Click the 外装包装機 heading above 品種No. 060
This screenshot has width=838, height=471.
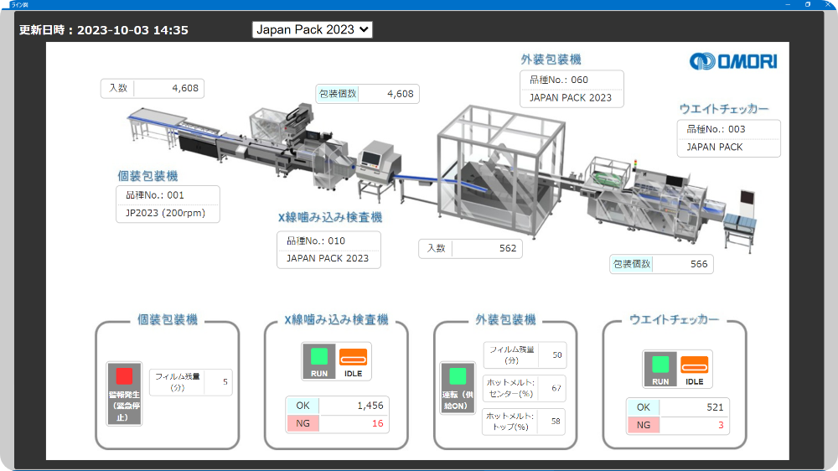551,60
